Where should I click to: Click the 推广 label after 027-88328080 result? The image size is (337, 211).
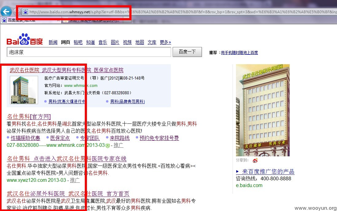pyautogui.click(x=118, y=145)
